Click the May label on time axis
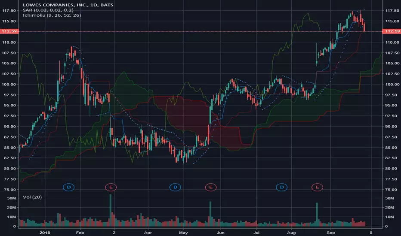The height and width of the screenshot is (236, 401). 183,233
